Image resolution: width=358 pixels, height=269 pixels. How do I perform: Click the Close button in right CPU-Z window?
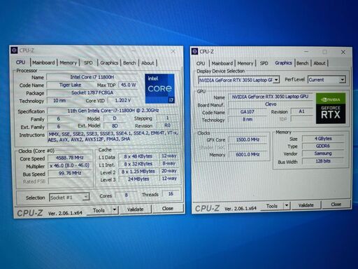336,205
